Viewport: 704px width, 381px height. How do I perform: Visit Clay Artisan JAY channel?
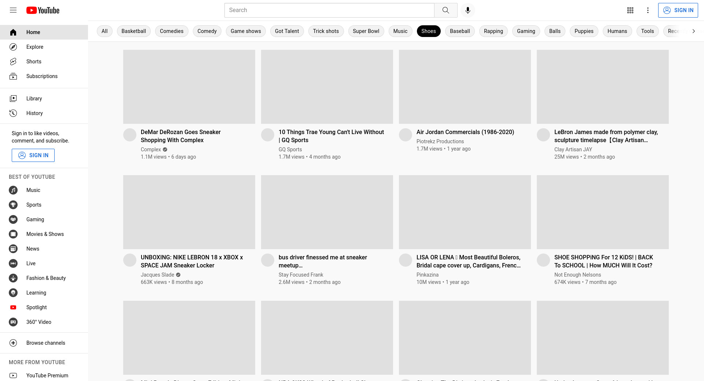tap(573, 149)
